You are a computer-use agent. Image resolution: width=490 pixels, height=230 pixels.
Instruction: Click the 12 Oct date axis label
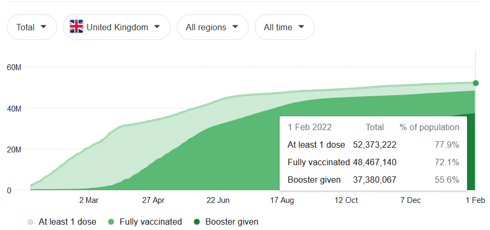[346, 200]
